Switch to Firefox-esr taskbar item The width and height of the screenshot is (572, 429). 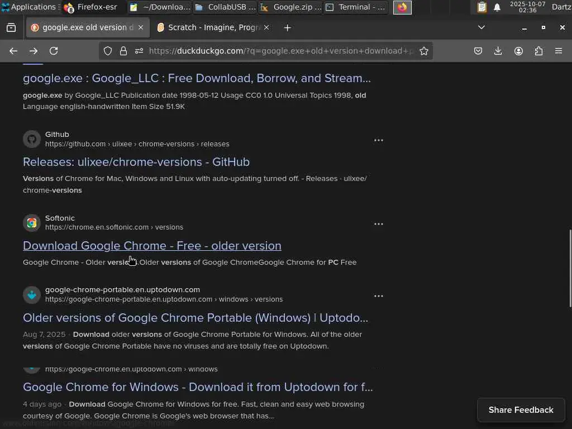[x=91, y=7]
